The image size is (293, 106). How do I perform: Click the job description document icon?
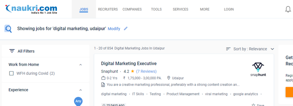(x=103, y=85)
